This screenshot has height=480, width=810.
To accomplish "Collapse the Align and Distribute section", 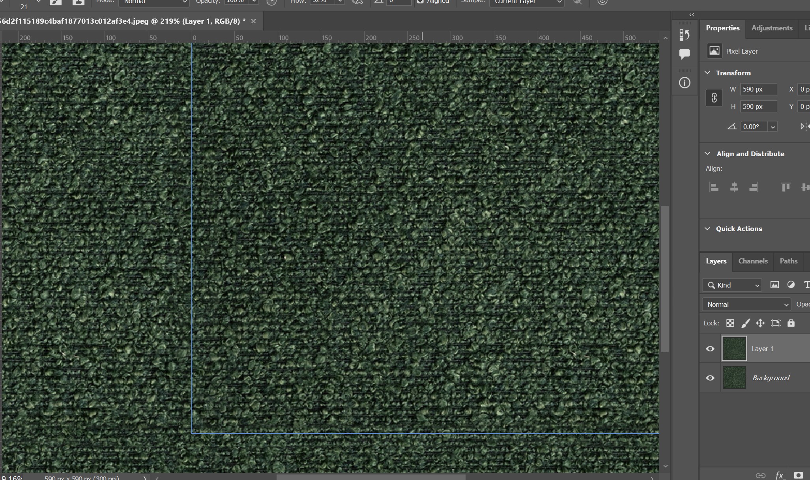I will (707, 153).
